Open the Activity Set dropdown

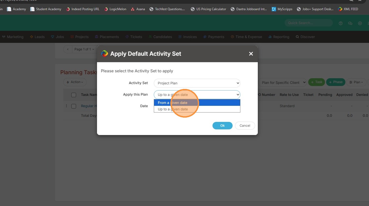[197, 83]
